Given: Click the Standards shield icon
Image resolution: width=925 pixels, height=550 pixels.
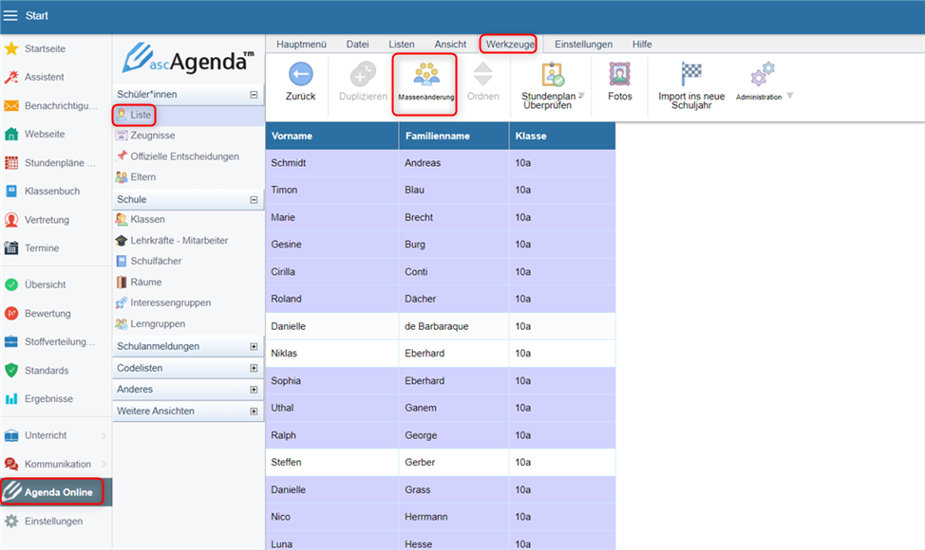Looking at the screenshot, I should 11,371.
